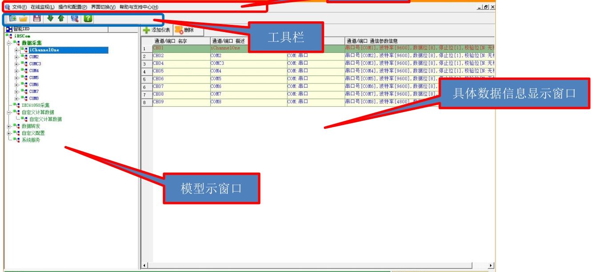Click the COMC3 description cell in the table
591x272 pixels.
point(249,63)
